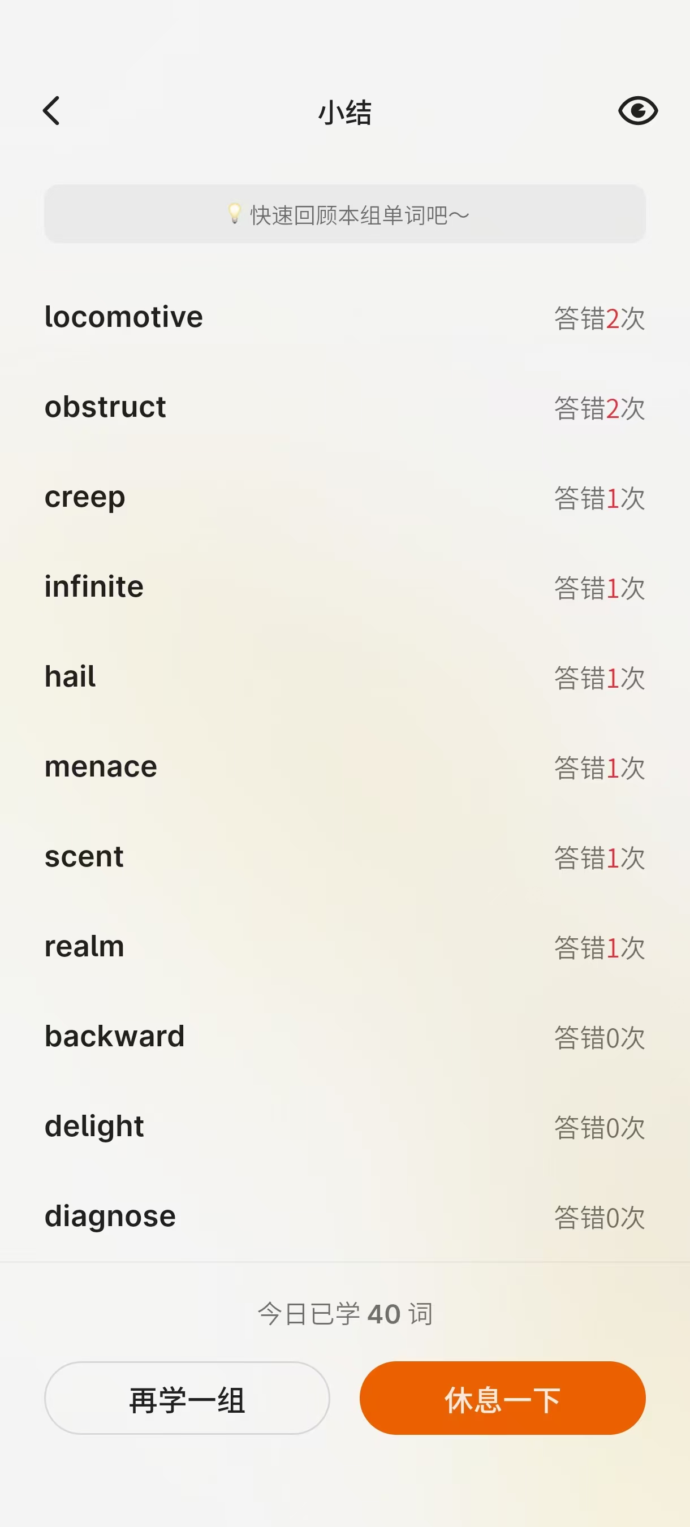The width and height of the screenshot is (690, 1527).
Task: Tap the 今日已学 40 词 counter
Action: [x=345, y=1314]
